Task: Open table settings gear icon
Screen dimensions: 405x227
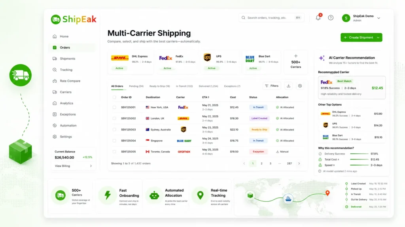Action: [300, 86]
